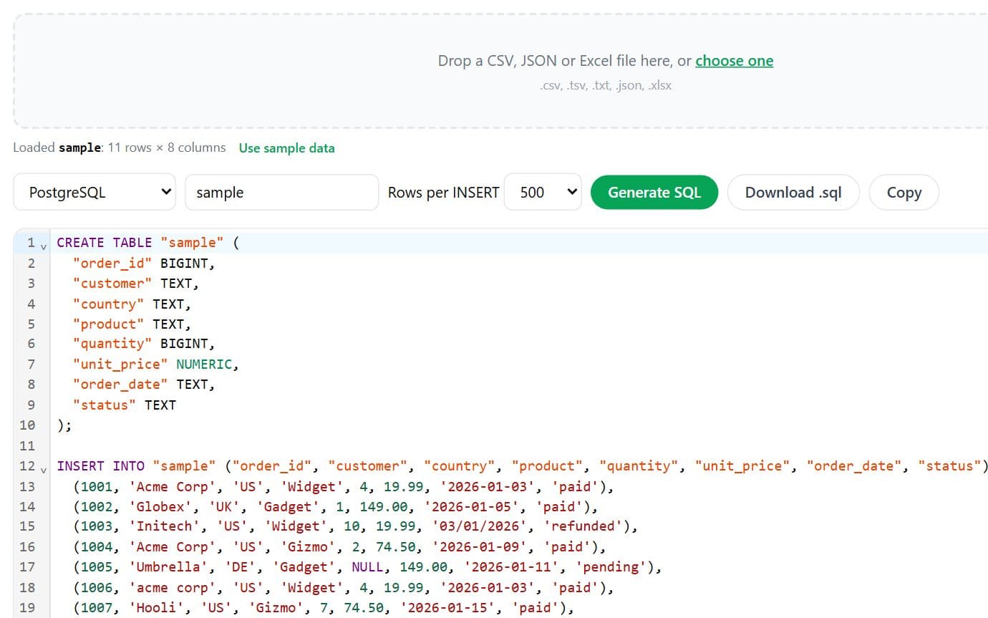The image size is (988, 618).
Task: Click the row for order 1002 Globex
Action: coord(336,506)
